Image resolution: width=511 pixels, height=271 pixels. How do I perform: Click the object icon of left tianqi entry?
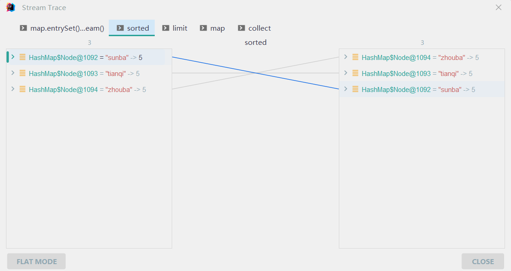coord(22,73)
